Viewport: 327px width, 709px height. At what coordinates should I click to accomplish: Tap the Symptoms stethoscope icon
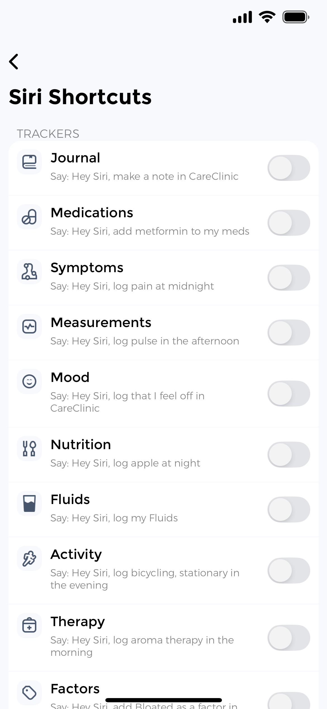(29, 272)
